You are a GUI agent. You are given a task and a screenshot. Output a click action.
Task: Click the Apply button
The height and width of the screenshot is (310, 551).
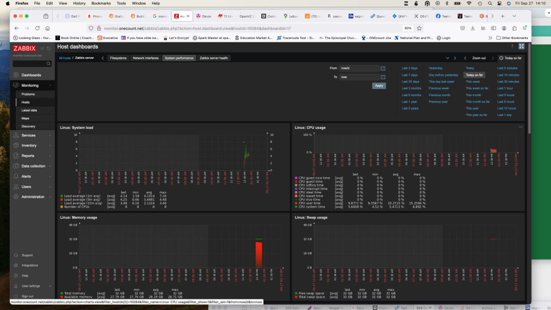pyautogui.click(x=378, y=86)
